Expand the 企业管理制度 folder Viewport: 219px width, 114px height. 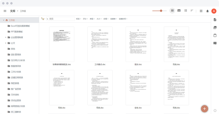[x=5, y=37]
